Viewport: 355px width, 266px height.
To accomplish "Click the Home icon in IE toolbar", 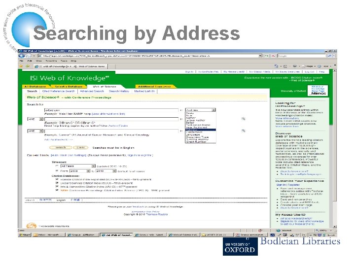I will click(x=276, y=66).
